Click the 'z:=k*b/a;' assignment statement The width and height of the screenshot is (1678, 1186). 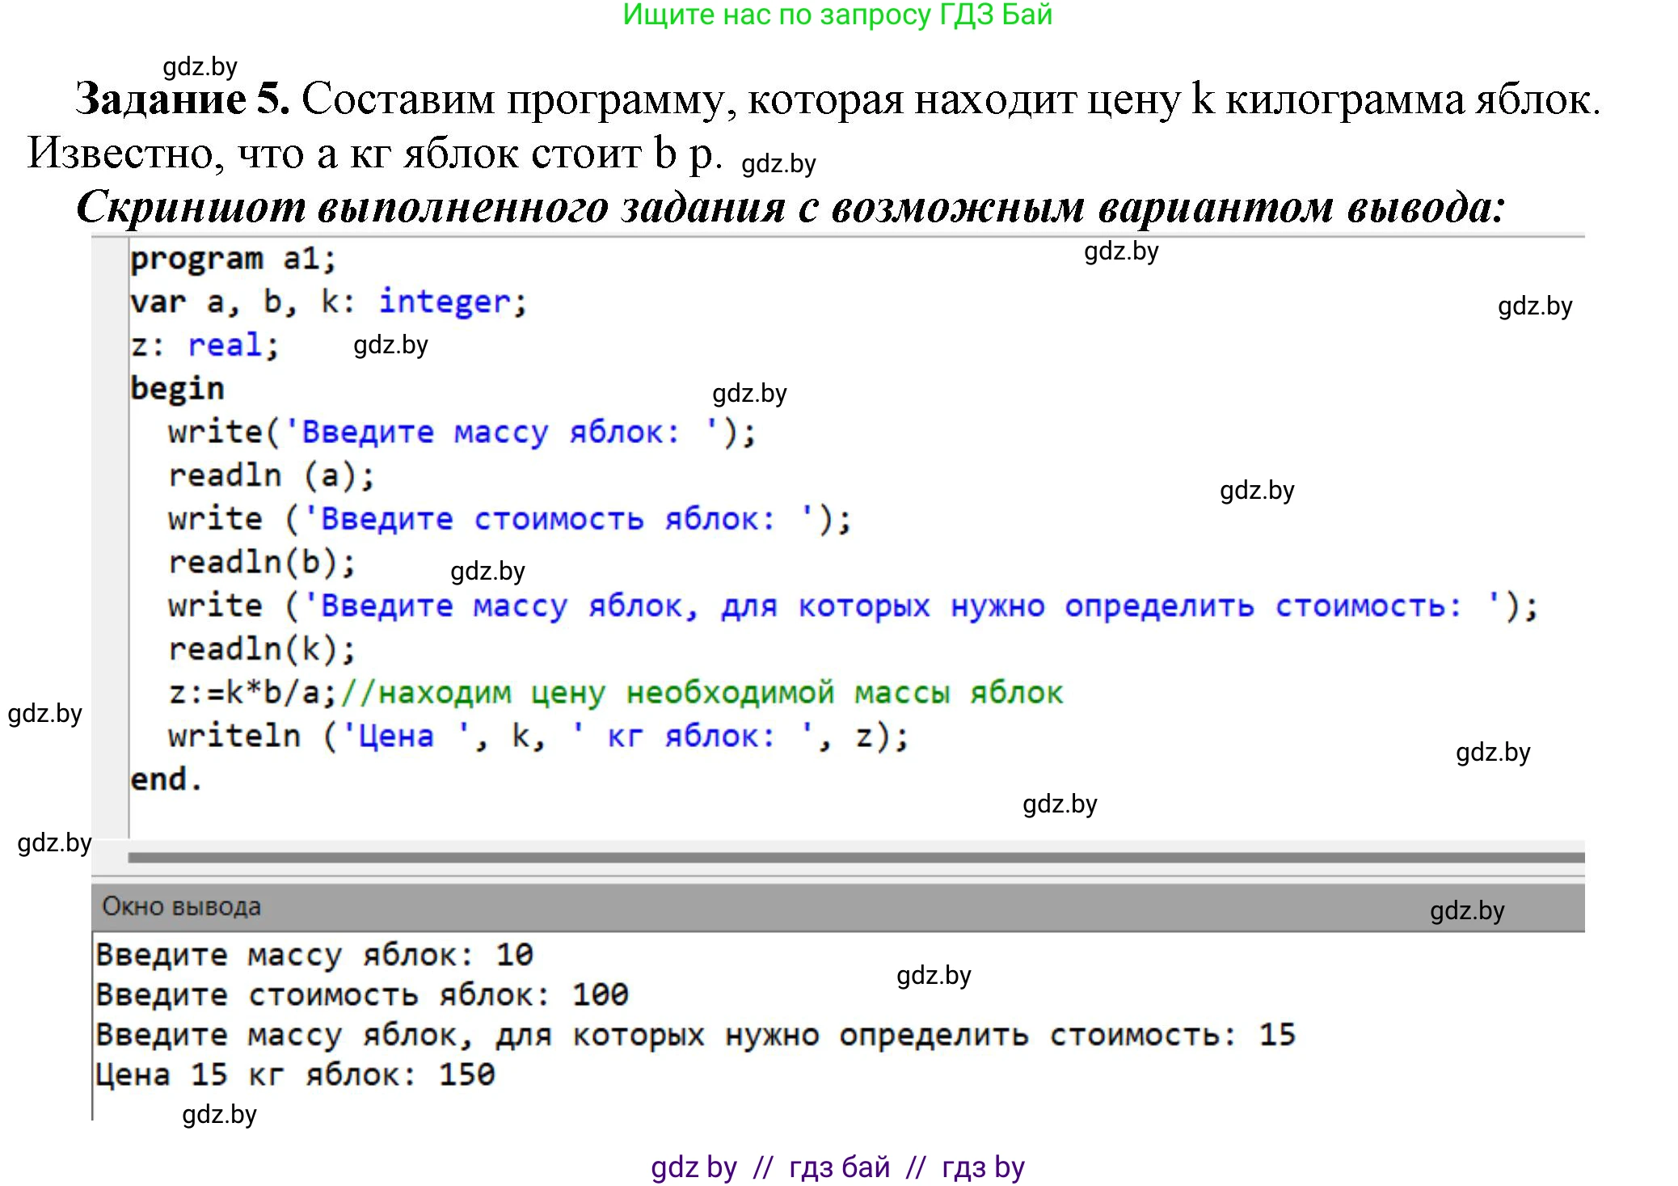[x=252, y=693]
